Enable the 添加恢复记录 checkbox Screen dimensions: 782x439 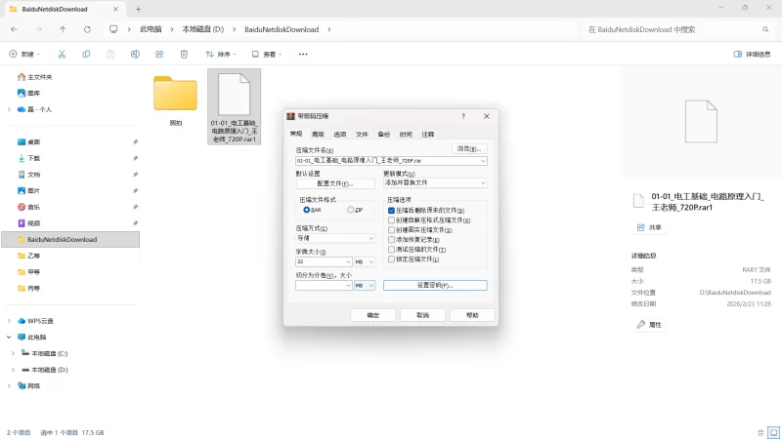[392, 239]
